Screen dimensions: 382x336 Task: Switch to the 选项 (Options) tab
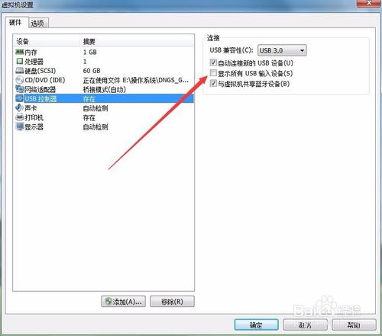[37, 24]
